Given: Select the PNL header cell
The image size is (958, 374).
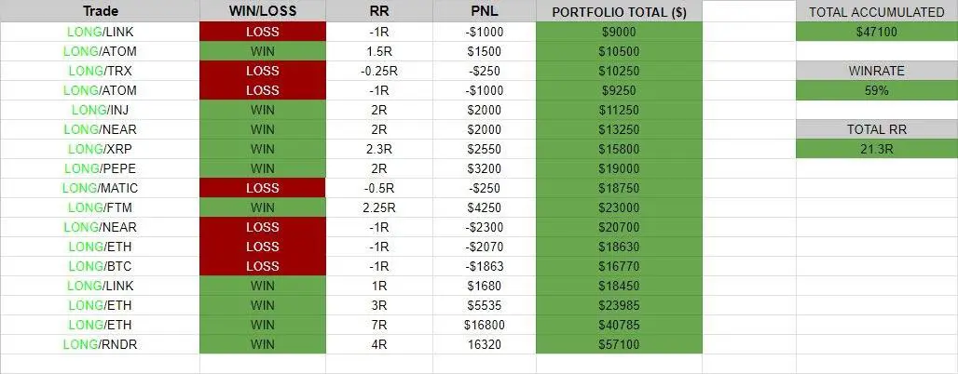Looking at the screenshot, I should coord(485,11).
